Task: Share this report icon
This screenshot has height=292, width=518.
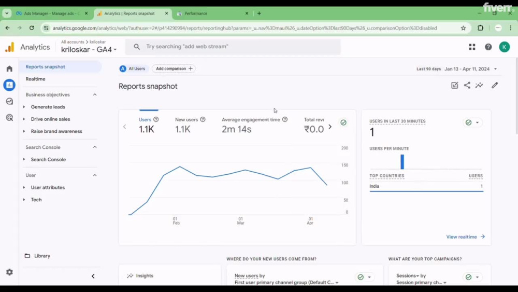Action: coord(467,86)
